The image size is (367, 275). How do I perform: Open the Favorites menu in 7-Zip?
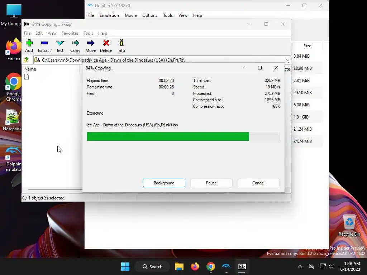(x=70, y=33)
